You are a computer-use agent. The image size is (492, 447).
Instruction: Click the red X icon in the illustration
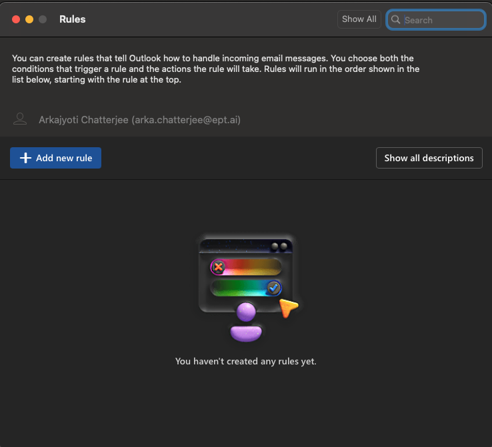tap(218, 267)
